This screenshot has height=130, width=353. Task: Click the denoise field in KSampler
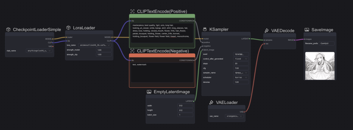(241, 82)
